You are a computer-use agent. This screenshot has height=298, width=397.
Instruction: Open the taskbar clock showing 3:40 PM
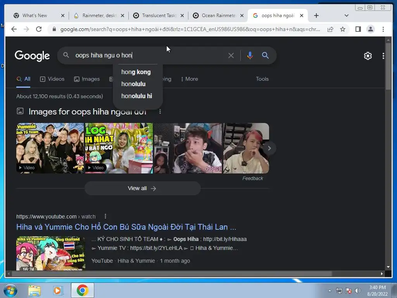click(x=377, y=291)
